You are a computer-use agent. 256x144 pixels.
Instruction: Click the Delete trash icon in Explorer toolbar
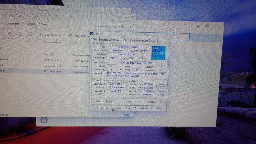click(30, 34)
